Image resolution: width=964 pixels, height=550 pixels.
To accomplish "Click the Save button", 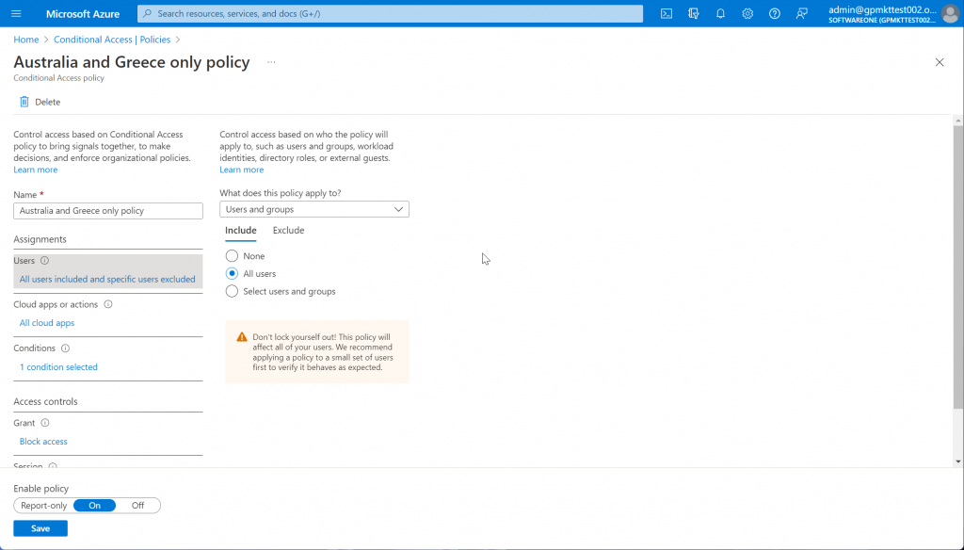I will point(40,528).
